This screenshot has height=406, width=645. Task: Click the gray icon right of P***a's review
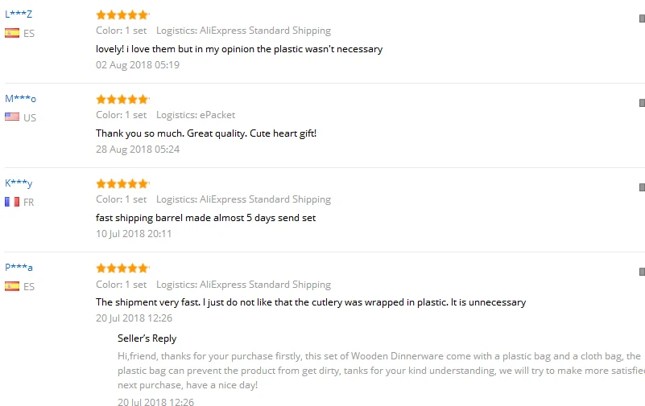coord(642,272)
